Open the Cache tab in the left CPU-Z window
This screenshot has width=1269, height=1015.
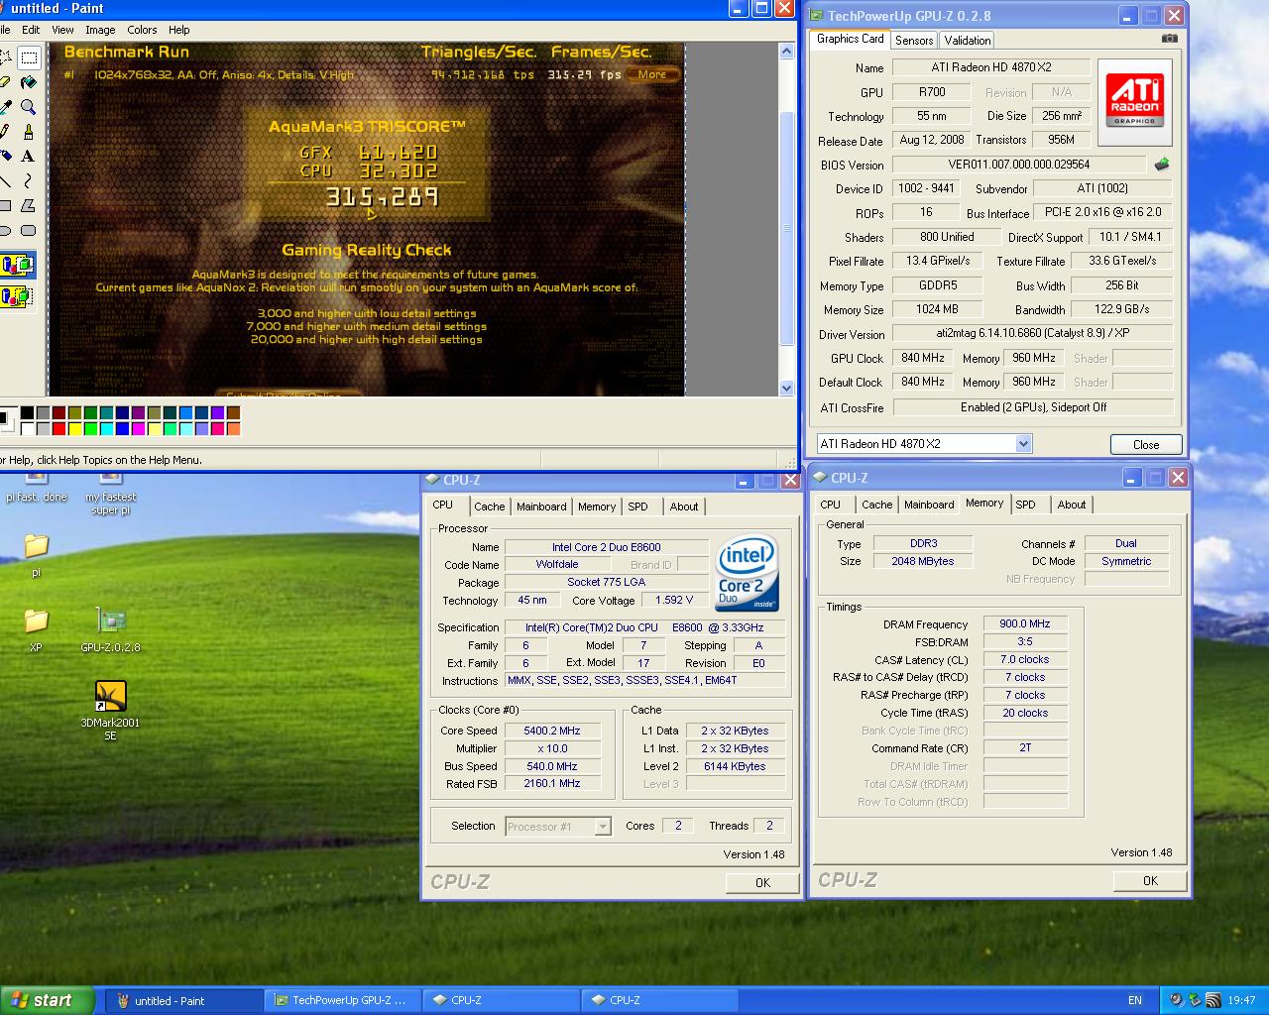point(489,507)
